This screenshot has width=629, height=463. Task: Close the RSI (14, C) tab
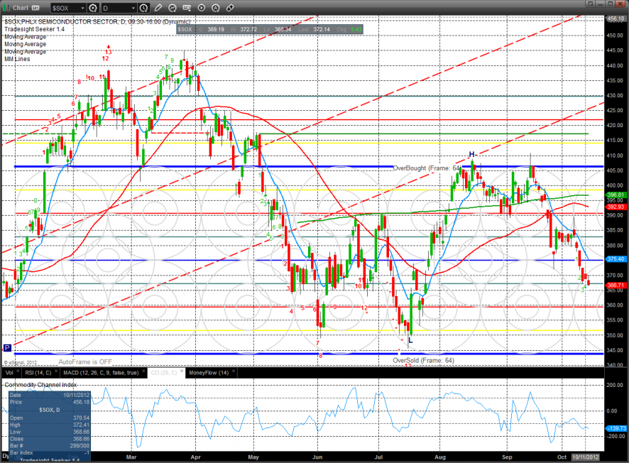pyautogui.click(x=56, y=371)
